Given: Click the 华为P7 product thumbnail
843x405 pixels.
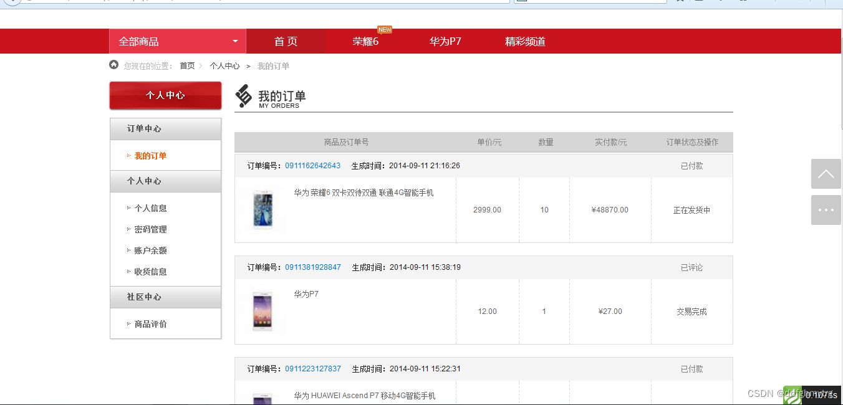Looking at the screenshot, I should [x=262, y=311].
